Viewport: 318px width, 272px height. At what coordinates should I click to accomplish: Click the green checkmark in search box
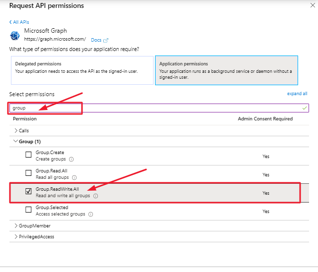click(304, 108)
